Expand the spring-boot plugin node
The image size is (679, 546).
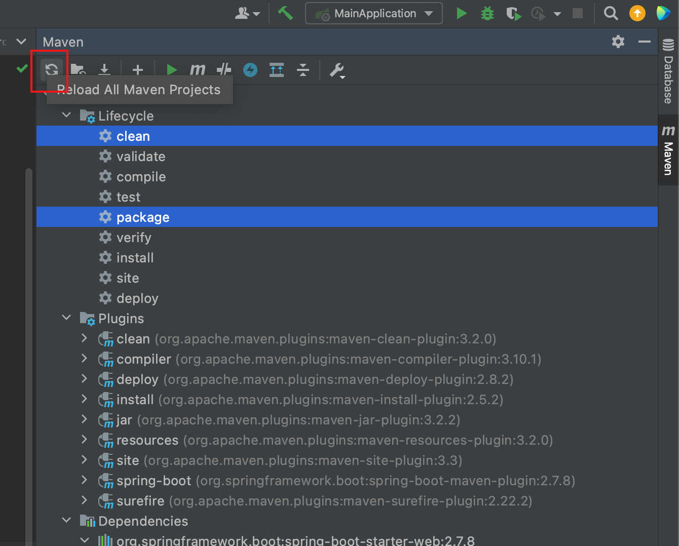tap(84, 480)
